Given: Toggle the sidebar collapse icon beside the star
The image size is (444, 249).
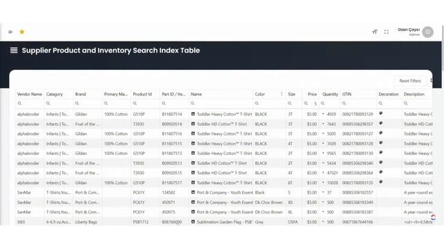Looking at the screenshot, I should click(10, 32).
